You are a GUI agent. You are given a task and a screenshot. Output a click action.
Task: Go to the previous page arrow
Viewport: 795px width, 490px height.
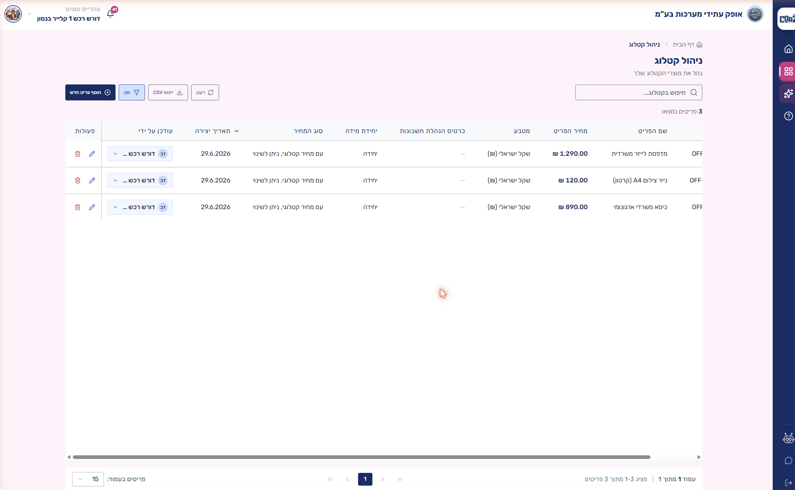coord(383,479)
